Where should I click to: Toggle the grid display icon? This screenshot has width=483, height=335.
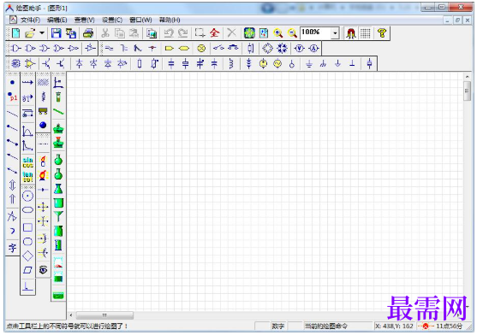[x=366, y=32]
